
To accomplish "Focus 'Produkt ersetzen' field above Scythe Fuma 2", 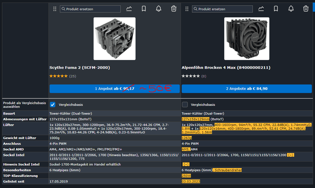I will (90, 9).
